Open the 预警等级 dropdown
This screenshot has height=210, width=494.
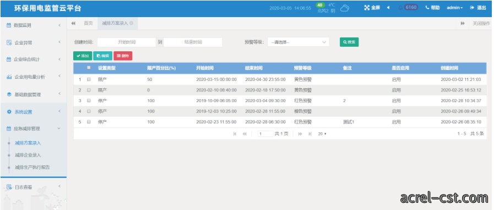[x=298, y=42]
